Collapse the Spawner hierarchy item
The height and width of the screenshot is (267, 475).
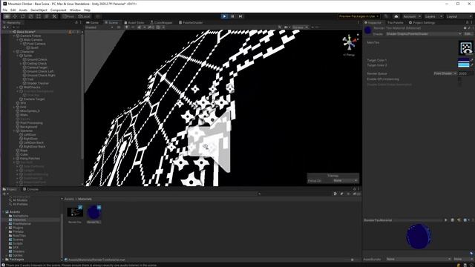click(x=14, y=131)
